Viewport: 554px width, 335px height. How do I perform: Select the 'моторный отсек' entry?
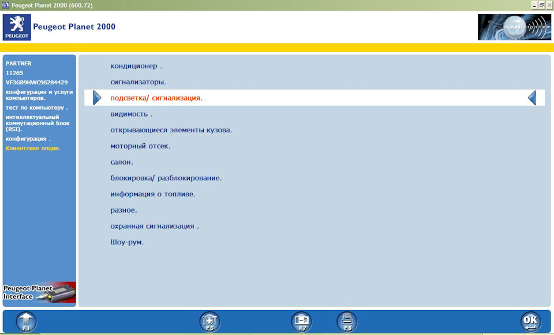click(x=140, y=146)
